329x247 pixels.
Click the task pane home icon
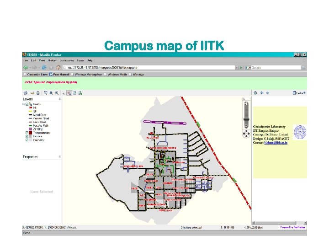(x=255, y=93)
